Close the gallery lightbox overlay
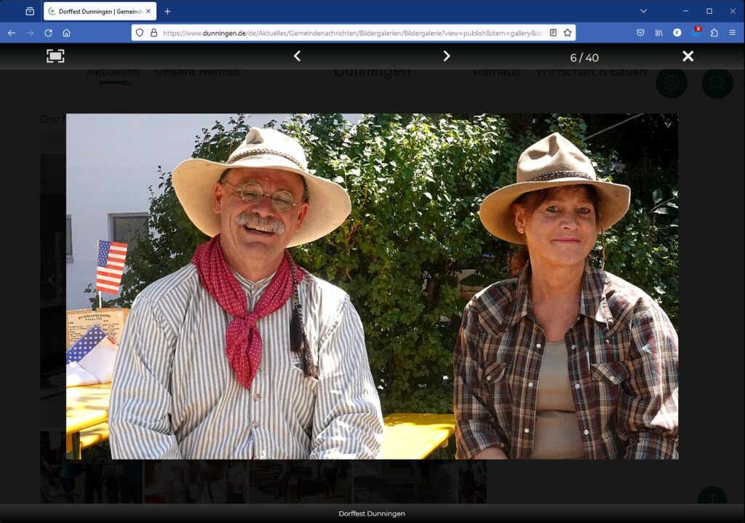 pos(688,56)
